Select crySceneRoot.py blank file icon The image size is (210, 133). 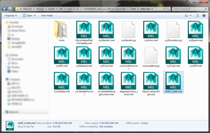(x=151, y=55)
